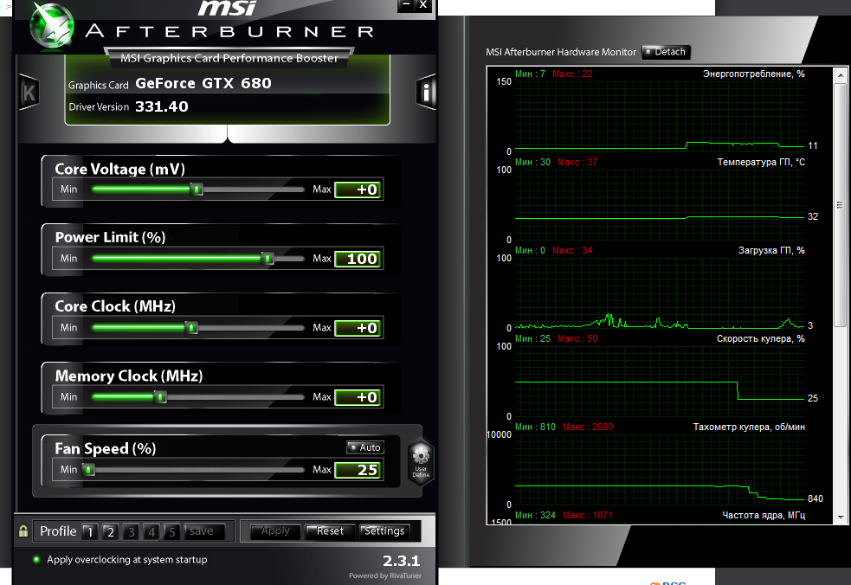Click the fan tachometer value 840
Screen dimensions: 851x585
pyautogui.click(x=816, y=498)
